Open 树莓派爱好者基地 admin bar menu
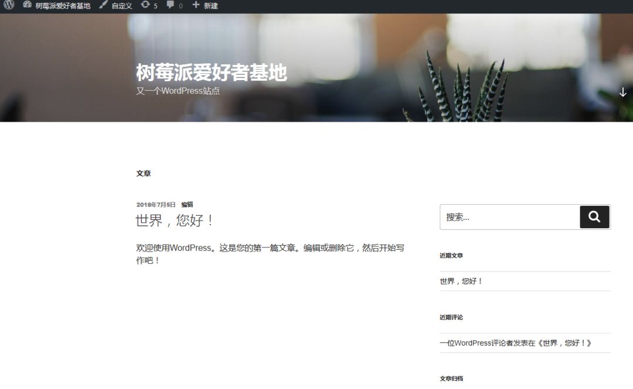 pos(63,6)
